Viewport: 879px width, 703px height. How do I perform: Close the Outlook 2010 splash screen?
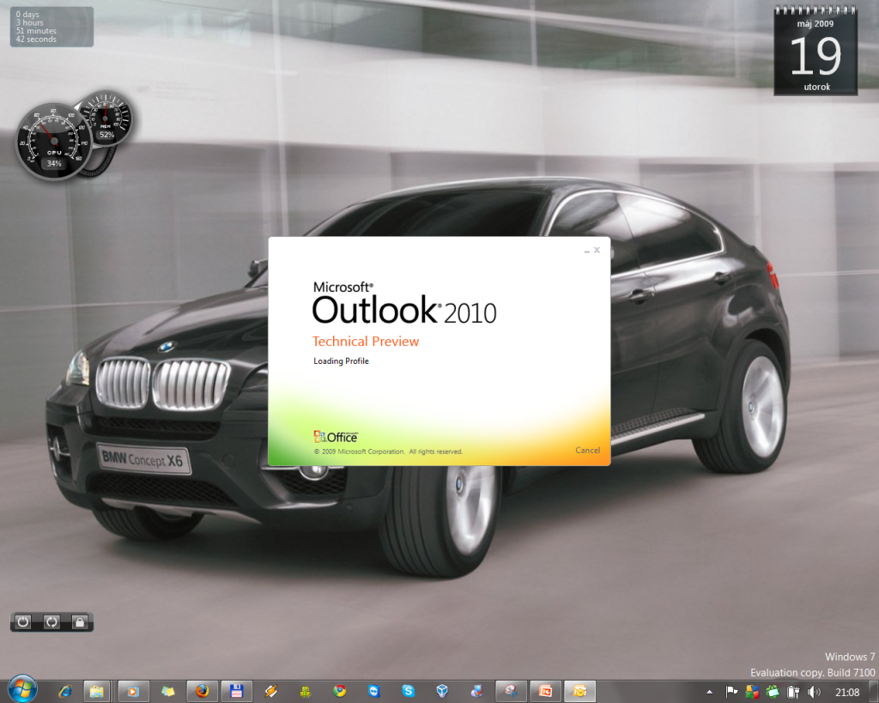pos(597,250)
